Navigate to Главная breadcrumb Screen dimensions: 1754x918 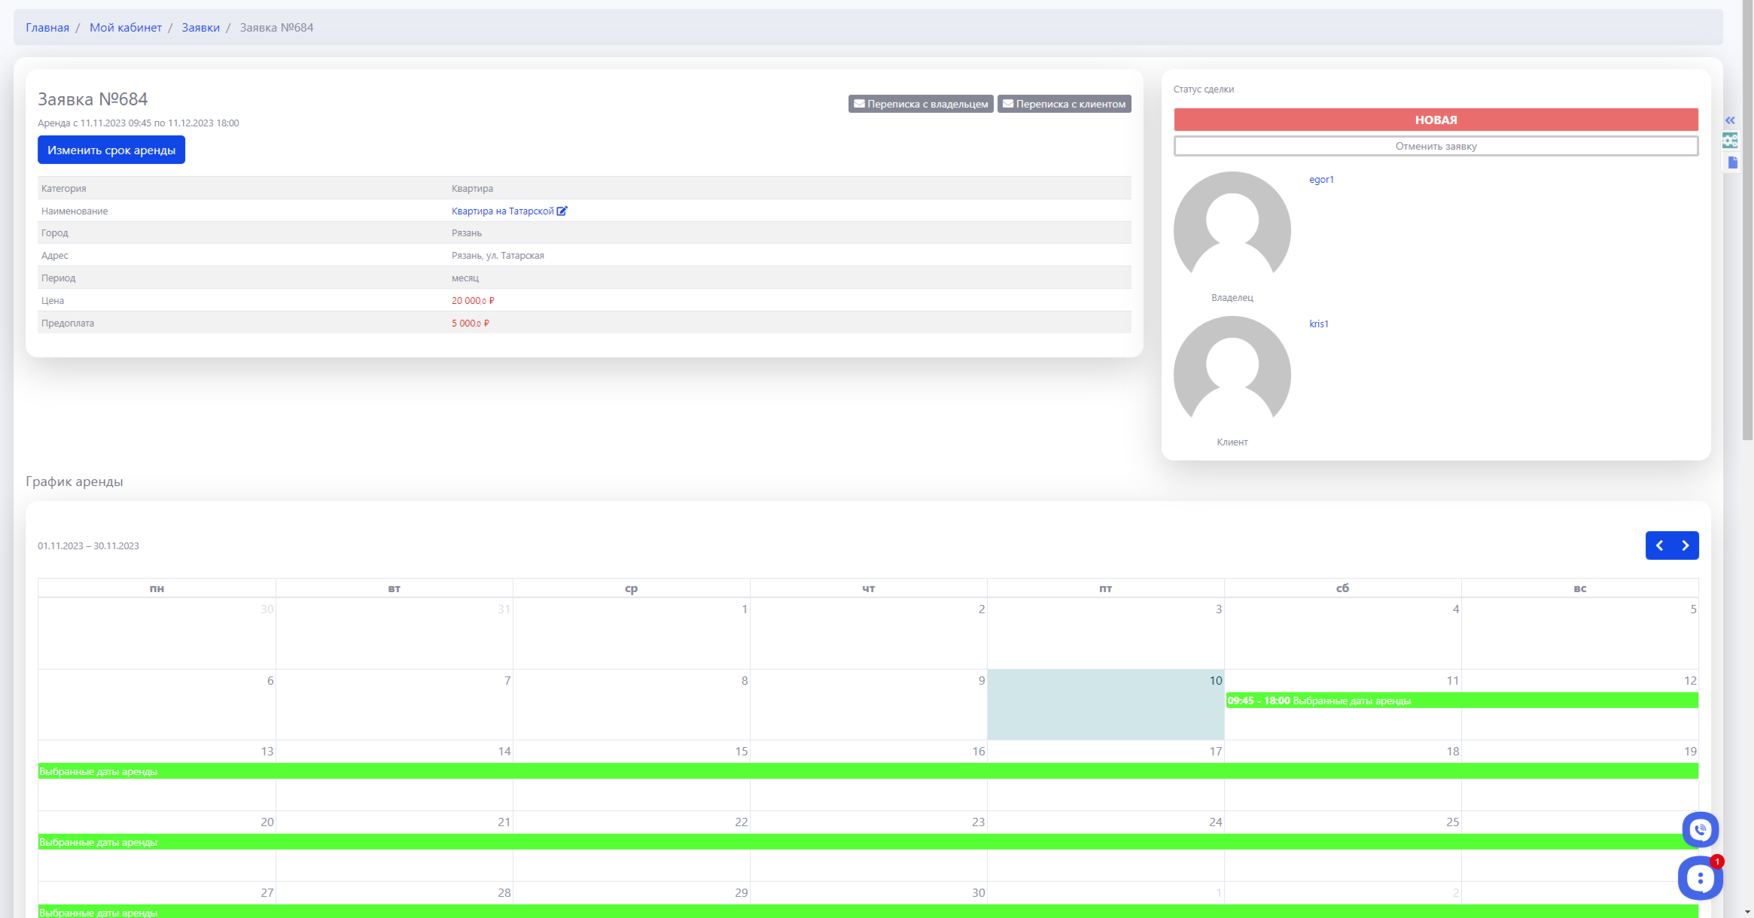coord(47,28)
